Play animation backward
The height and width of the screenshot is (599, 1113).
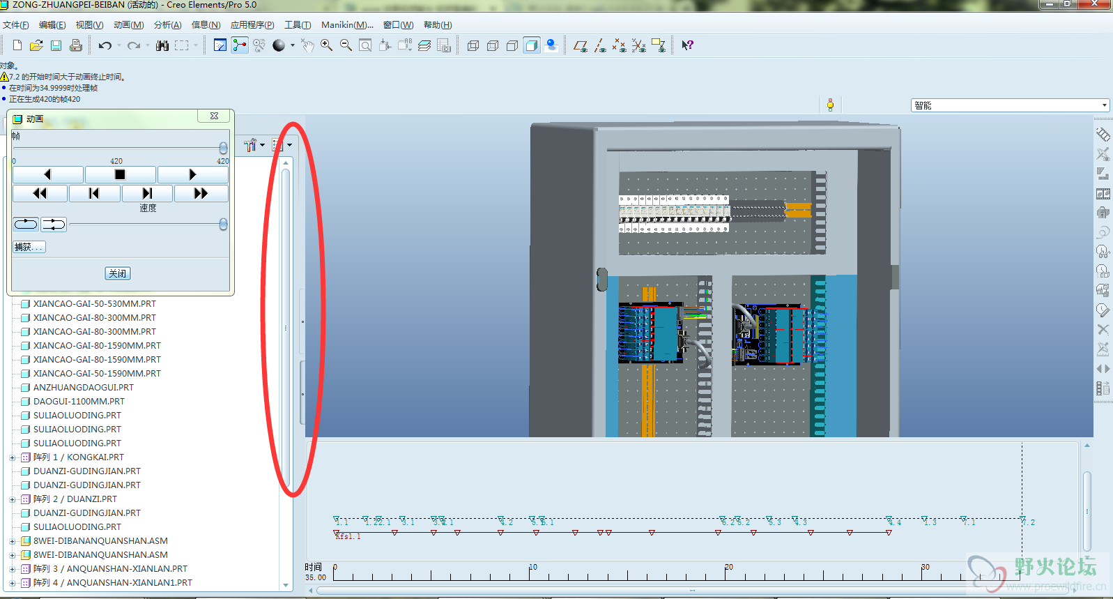click(47, 174)
